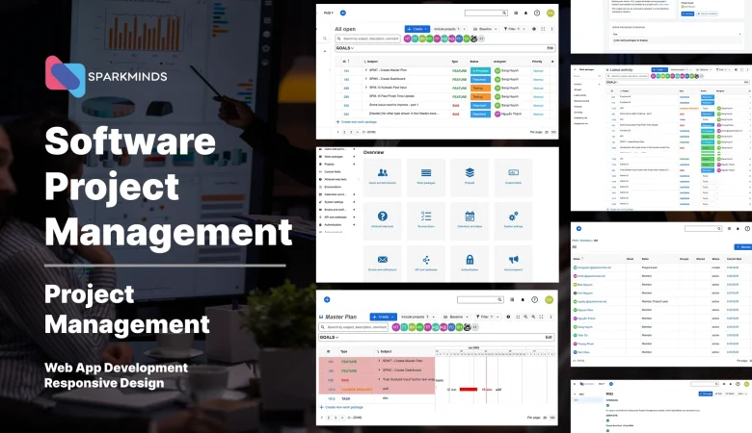
Task: Open Announcement megaphone tile in Overview
Action: coord(513,264)
